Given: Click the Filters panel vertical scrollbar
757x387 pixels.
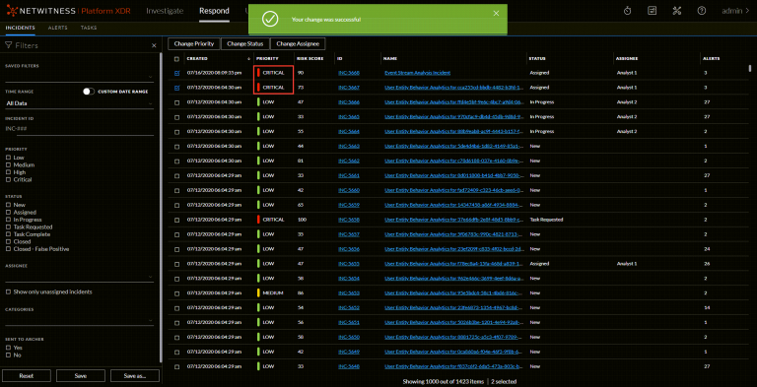Looking at the screenshot, I should pos(162,208).
